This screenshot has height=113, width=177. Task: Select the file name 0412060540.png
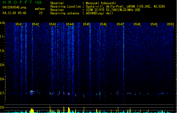click(14, 7)
